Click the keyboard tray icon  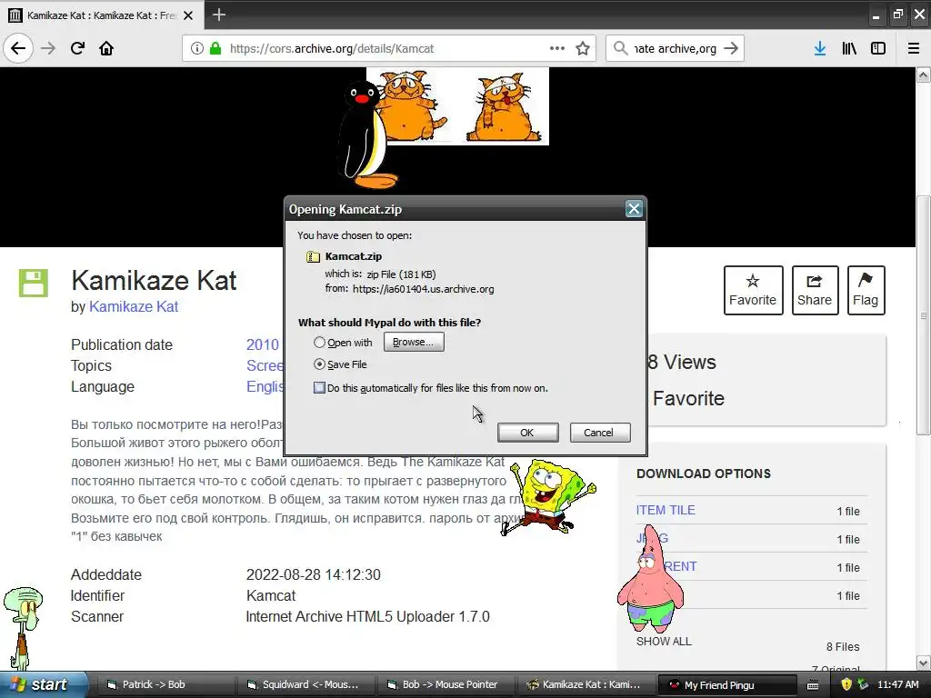pyautogui.click(x=812, y=685)
